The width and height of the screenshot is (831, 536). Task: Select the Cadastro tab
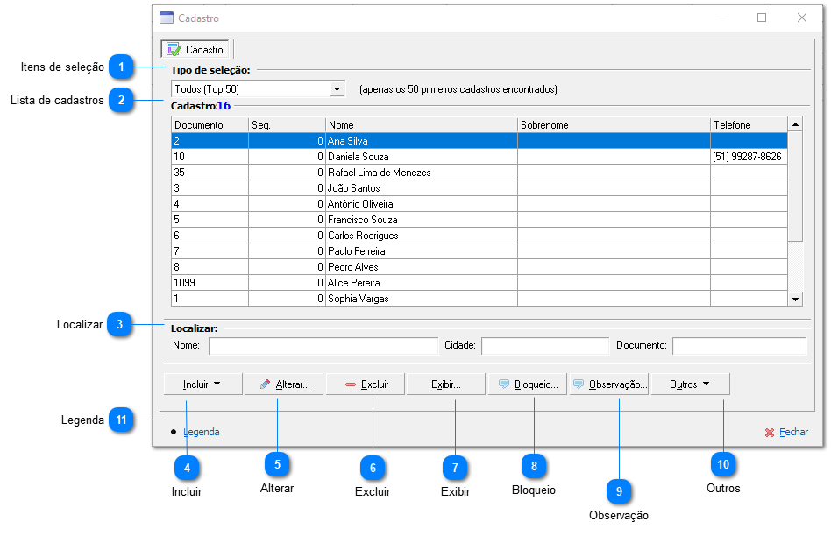click(x=195, y=49)
